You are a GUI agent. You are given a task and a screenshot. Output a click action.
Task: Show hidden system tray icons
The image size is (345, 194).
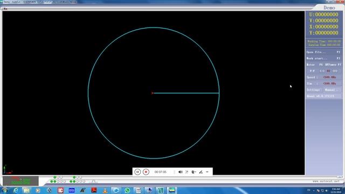tap(314, 190)
